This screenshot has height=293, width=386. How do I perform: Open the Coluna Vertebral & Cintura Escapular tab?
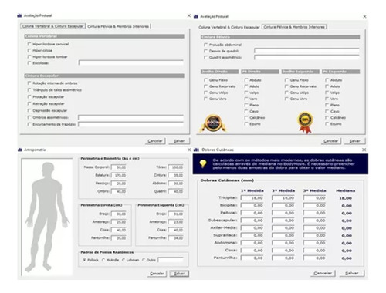pyautogui.click(x=229, y=27)
